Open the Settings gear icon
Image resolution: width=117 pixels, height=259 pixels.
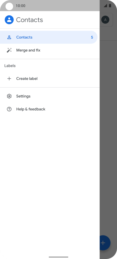click(9, 96)
